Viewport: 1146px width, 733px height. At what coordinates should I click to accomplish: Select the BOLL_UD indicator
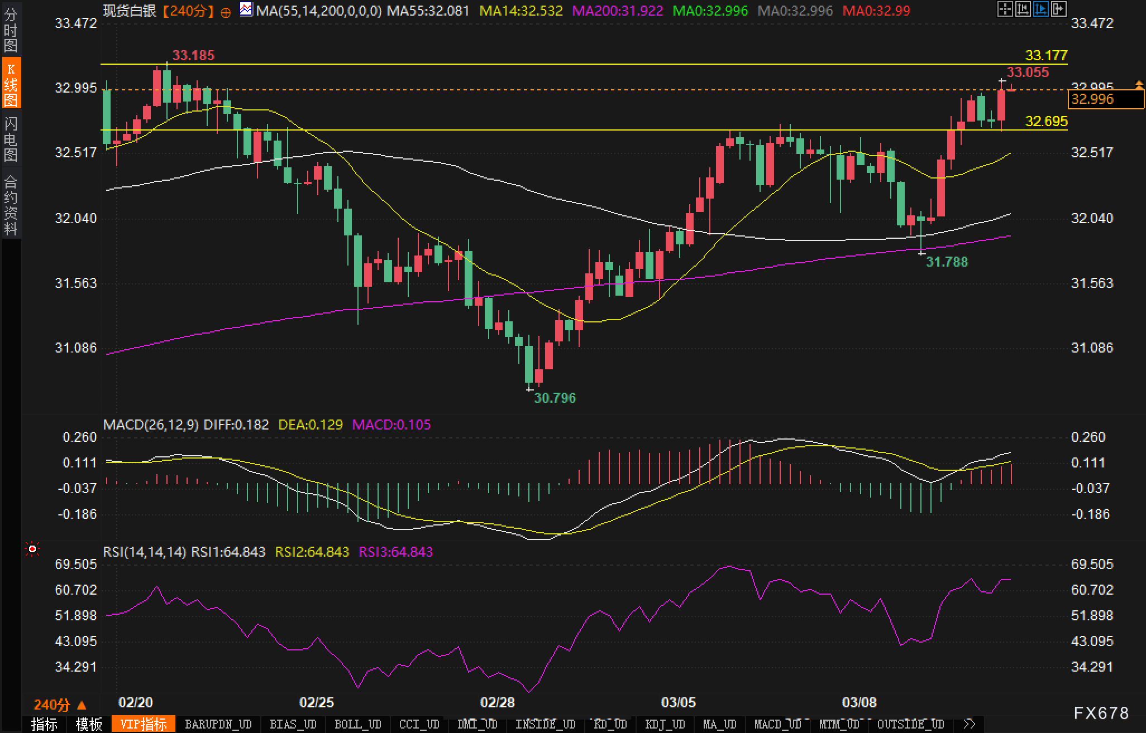(x=357, y=724)
